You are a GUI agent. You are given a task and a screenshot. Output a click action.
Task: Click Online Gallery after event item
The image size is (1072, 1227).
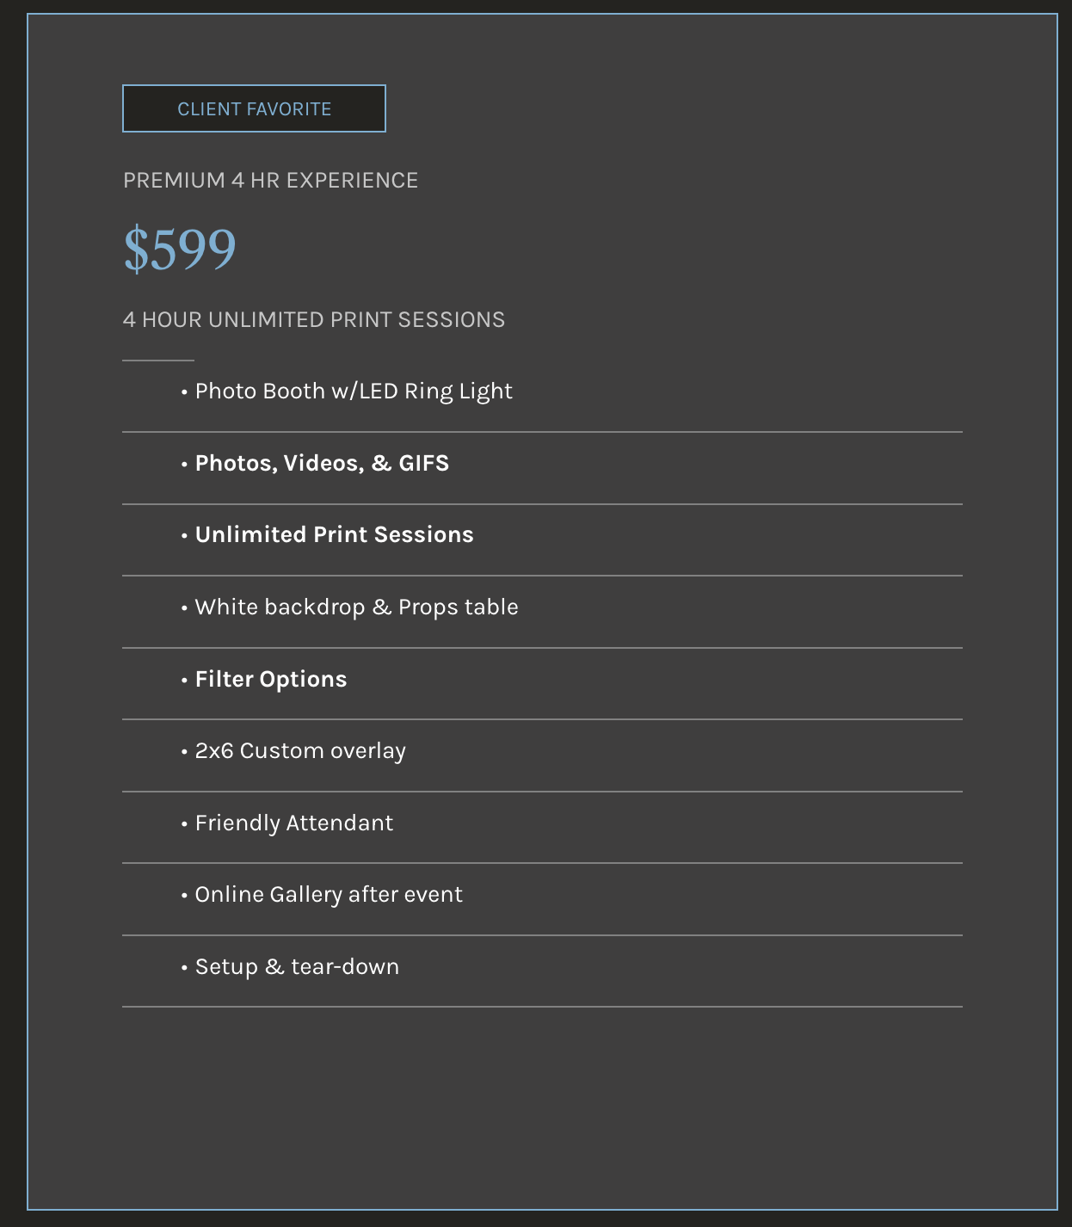[329, 895]
